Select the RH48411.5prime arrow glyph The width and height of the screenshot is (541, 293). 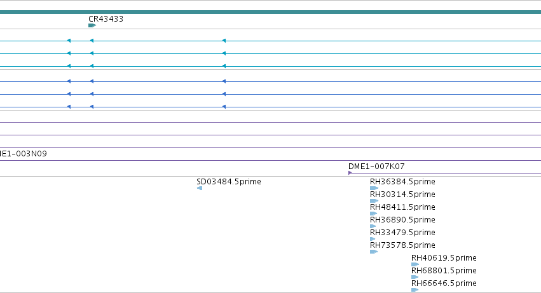tap(374, 214)
